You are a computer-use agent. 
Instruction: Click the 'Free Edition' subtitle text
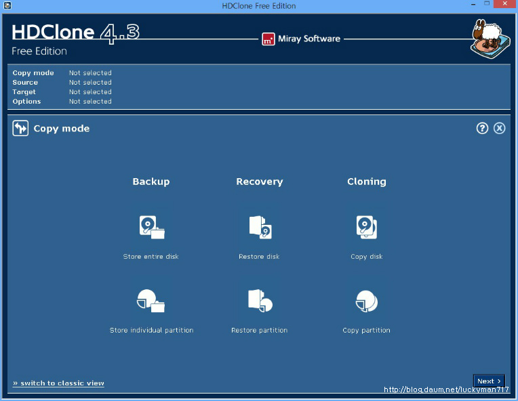pos(39,51)
